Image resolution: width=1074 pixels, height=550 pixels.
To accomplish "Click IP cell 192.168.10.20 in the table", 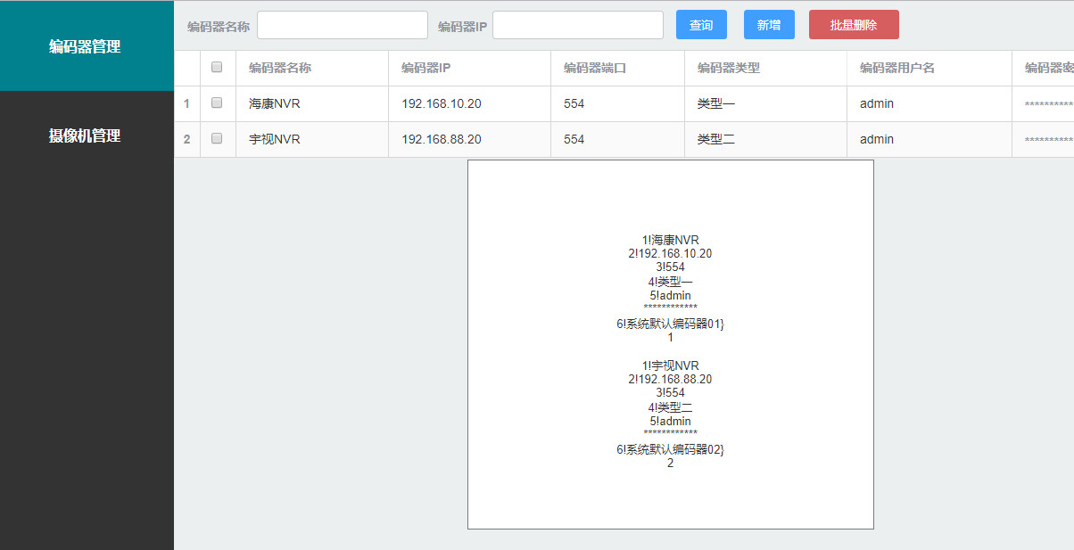I will tap(469, 103).
